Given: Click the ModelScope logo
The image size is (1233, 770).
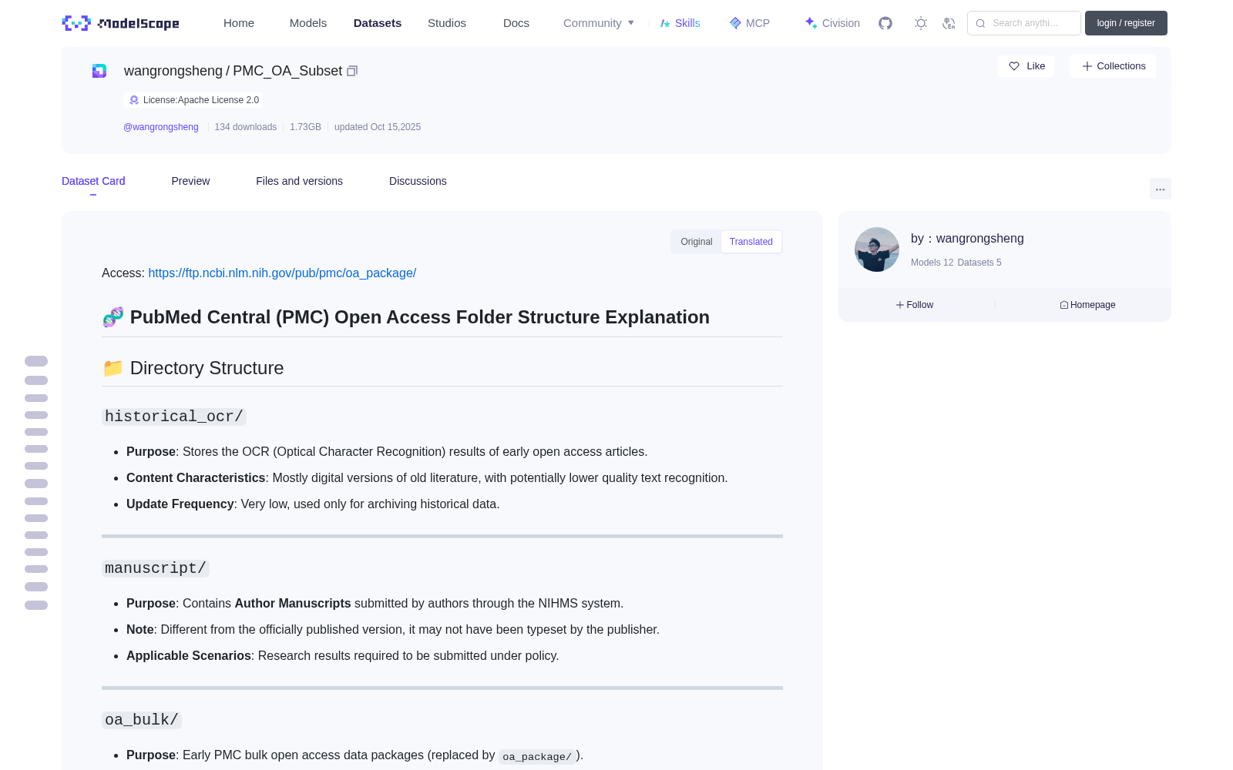Looking at the screenshot, I should pyautogui.click(x=121, y=23).
